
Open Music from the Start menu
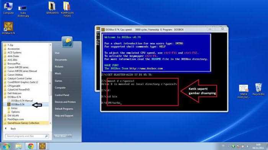pos(58,73)
